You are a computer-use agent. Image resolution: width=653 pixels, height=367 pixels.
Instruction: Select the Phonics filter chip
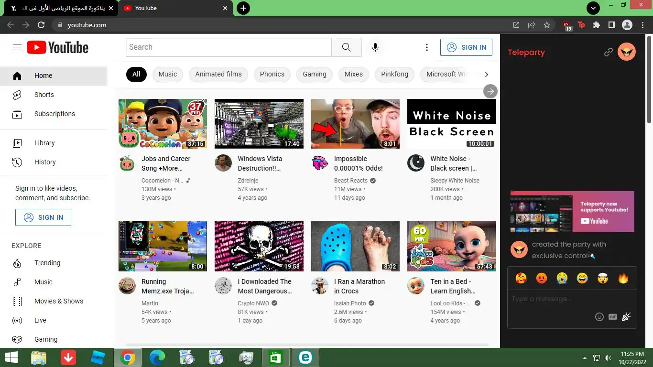click(272, 74)
